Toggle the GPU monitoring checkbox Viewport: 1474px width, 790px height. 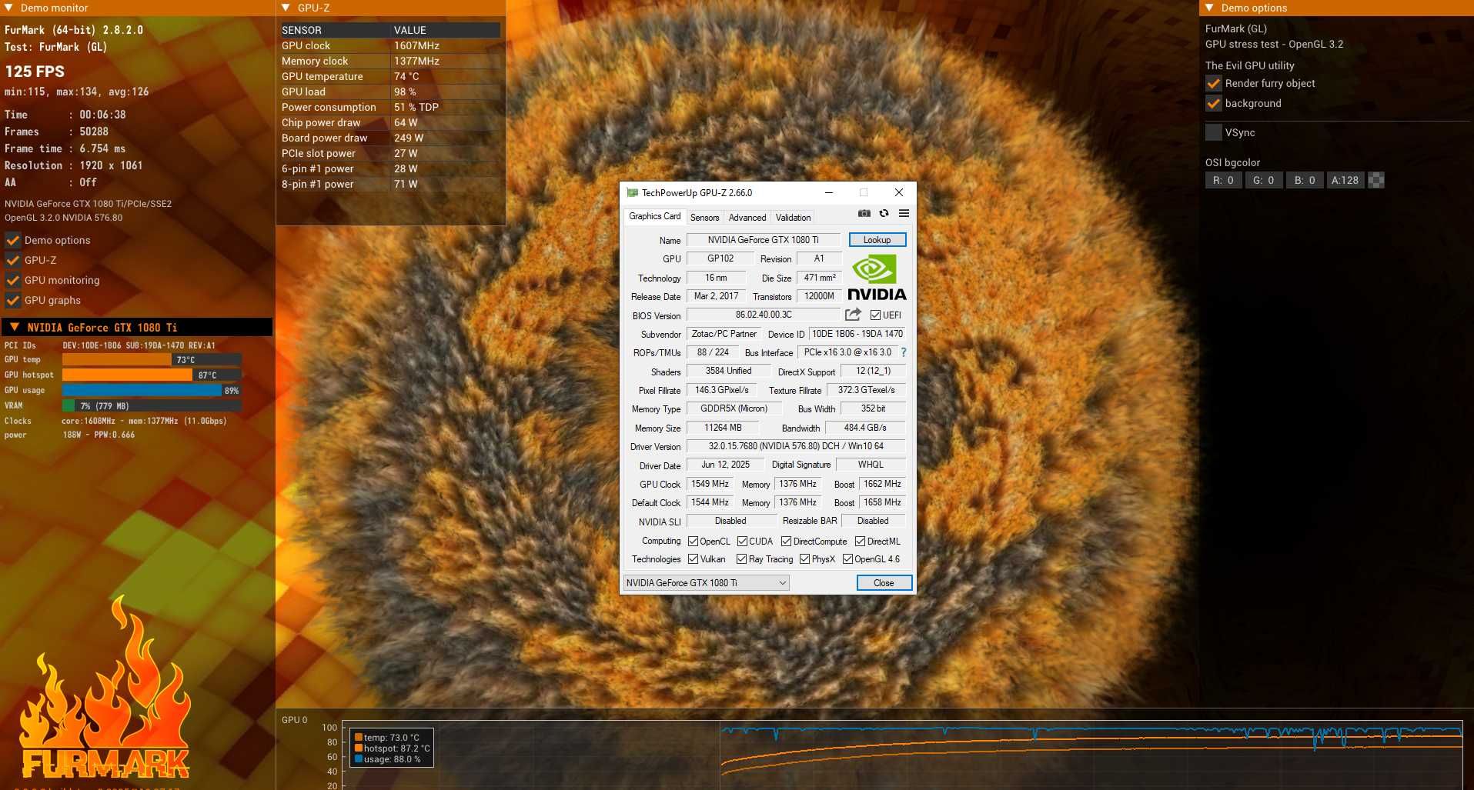pyautogui.click(x=13, y=280)
